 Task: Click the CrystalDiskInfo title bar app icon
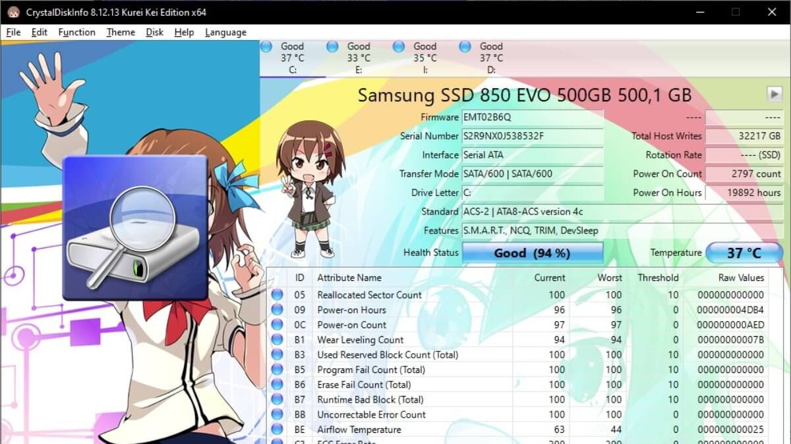point(11,12)
